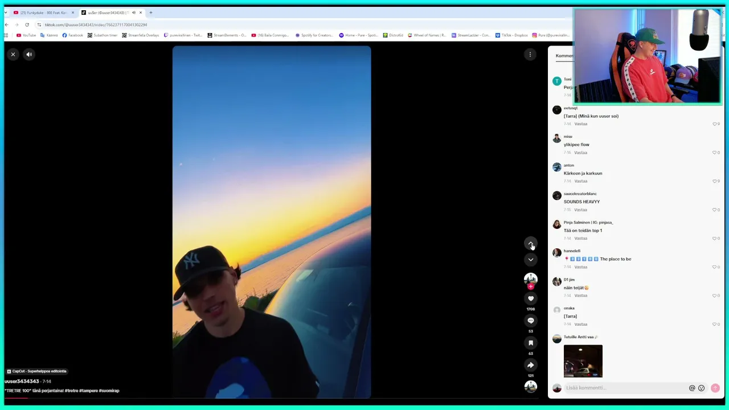Click the 'Lisää kommentti' input field
Image resolution: width=729 pixels, height=410 pixels.
pyautogui.click(x=625, y=388)
